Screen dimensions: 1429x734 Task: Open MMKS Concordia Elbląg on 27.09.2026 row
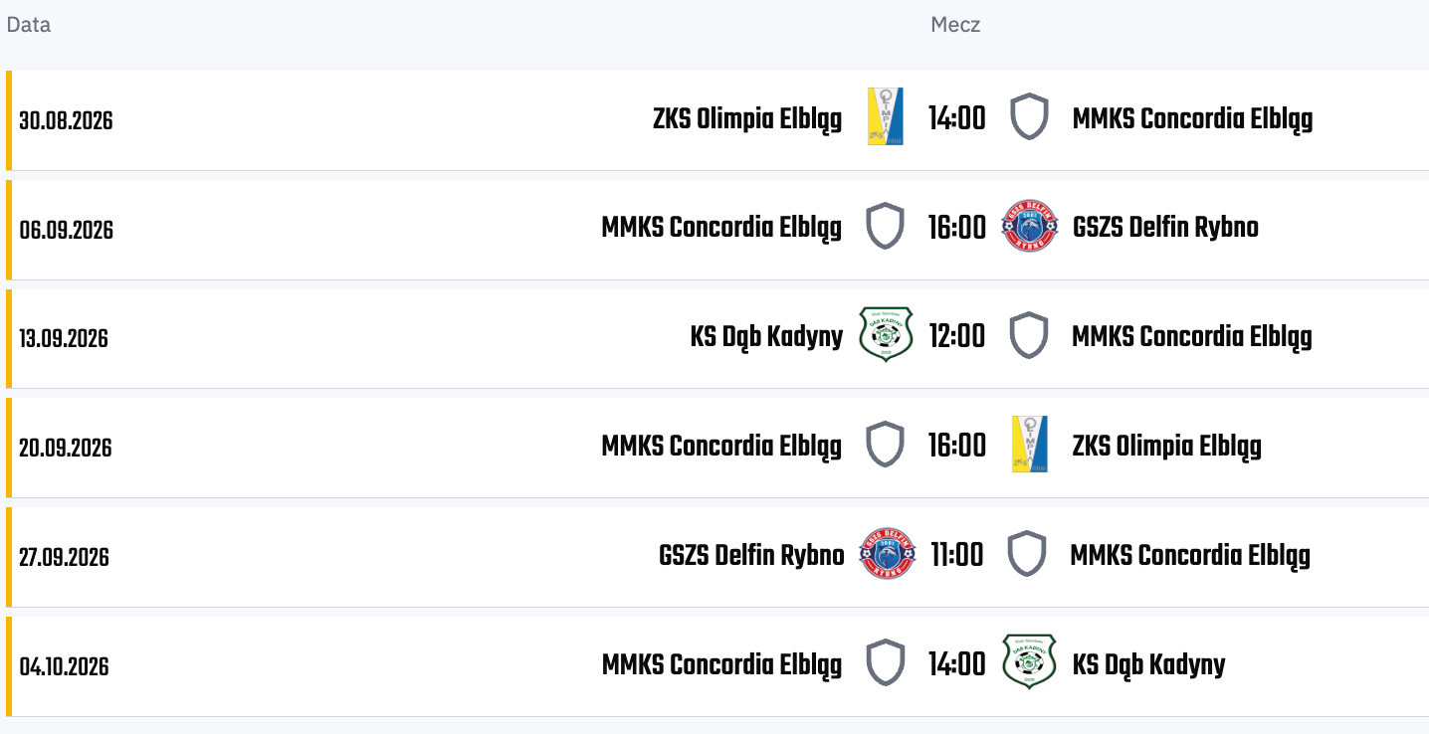click(1190, 556)
